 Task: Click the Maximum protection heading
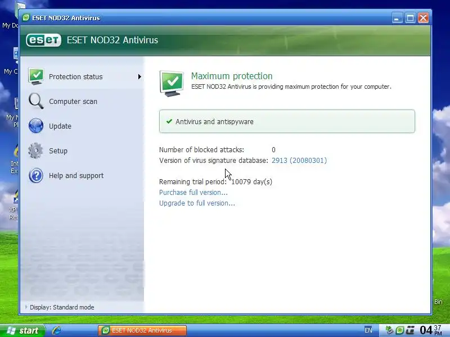click(232, 76)
